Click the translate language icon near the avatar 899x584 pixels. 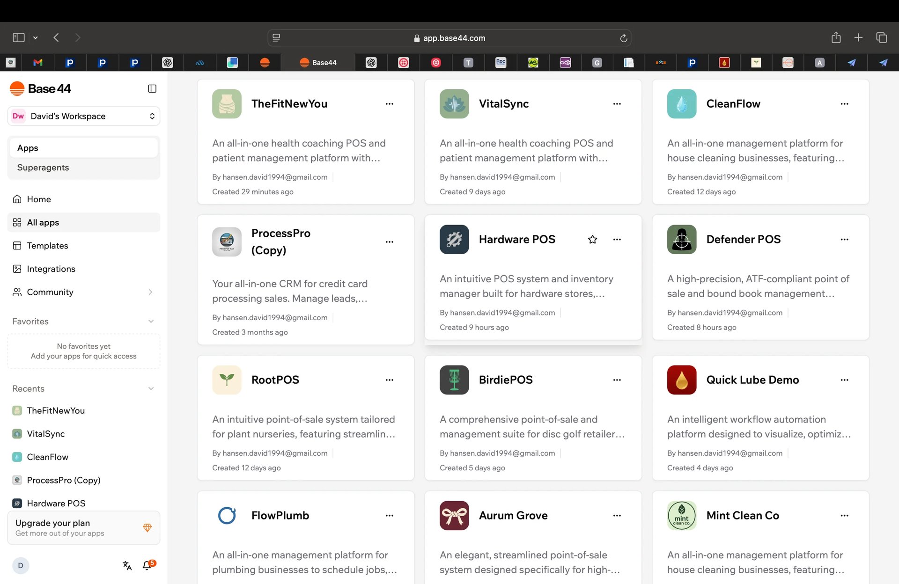click(x=127, y=565)
